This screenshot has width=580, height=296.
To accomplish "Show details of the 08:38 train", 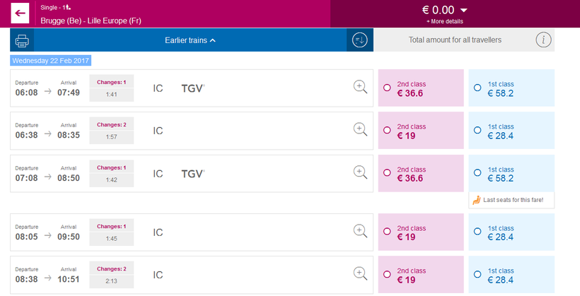I will pos(360,274).
